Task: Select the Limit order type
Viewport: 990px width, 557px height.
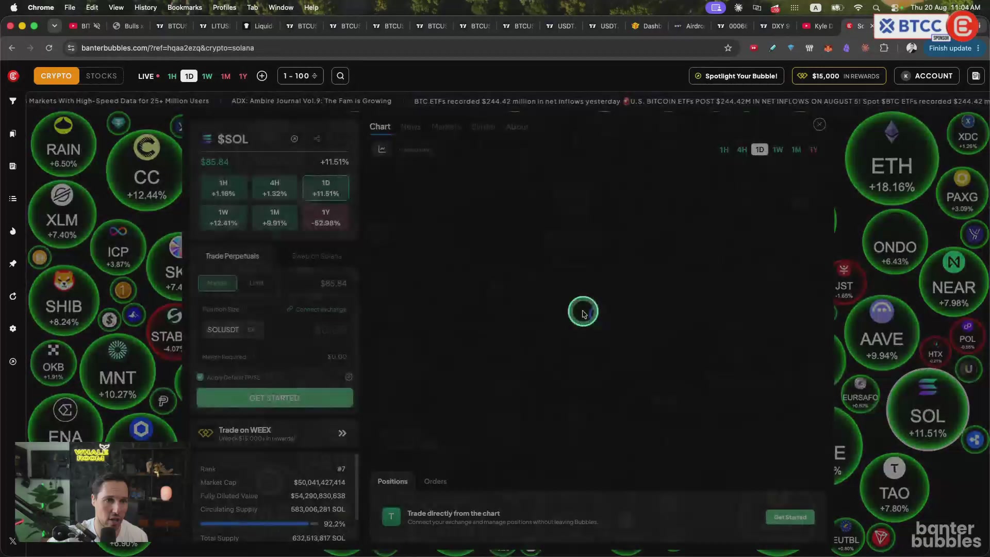Action: tap(256, 283)
